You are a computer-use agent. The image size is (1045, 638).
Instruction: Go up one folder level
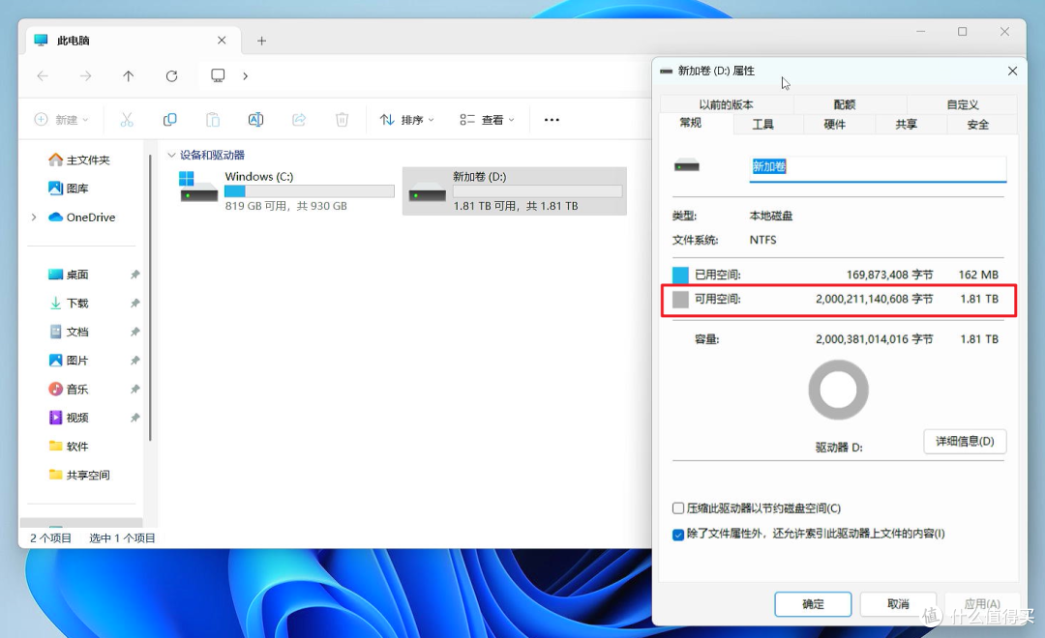pos(128,76)
